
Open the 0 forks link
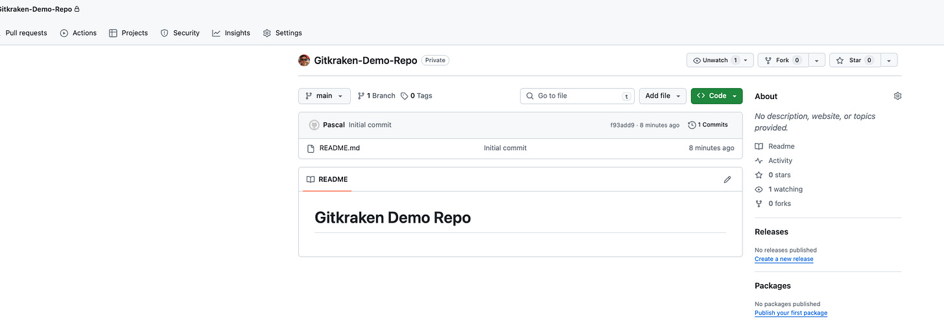(773, 203)
